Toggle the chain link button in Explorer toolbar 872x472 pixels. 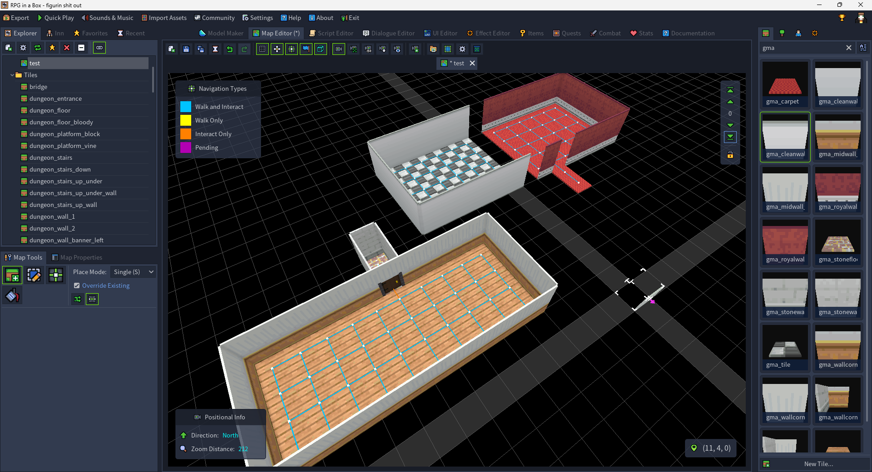pos(99,48)
